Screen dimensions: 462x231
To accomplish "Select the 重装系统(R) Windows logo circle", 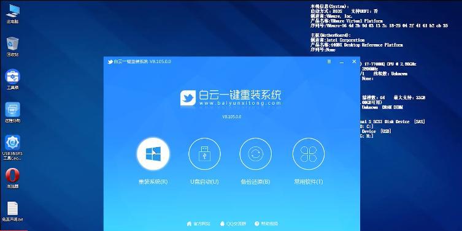I will click(153, 154).
